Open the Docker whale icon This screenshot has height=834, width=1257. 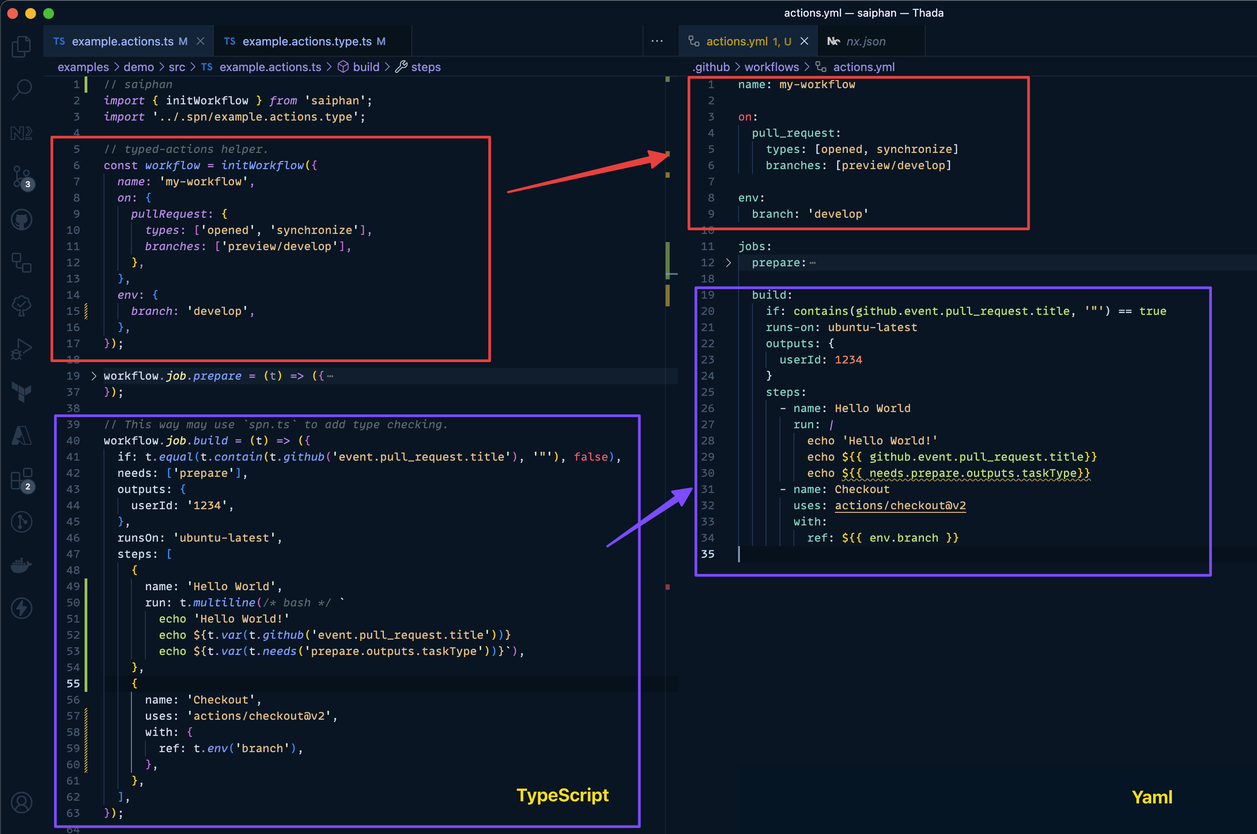point(21,565)
